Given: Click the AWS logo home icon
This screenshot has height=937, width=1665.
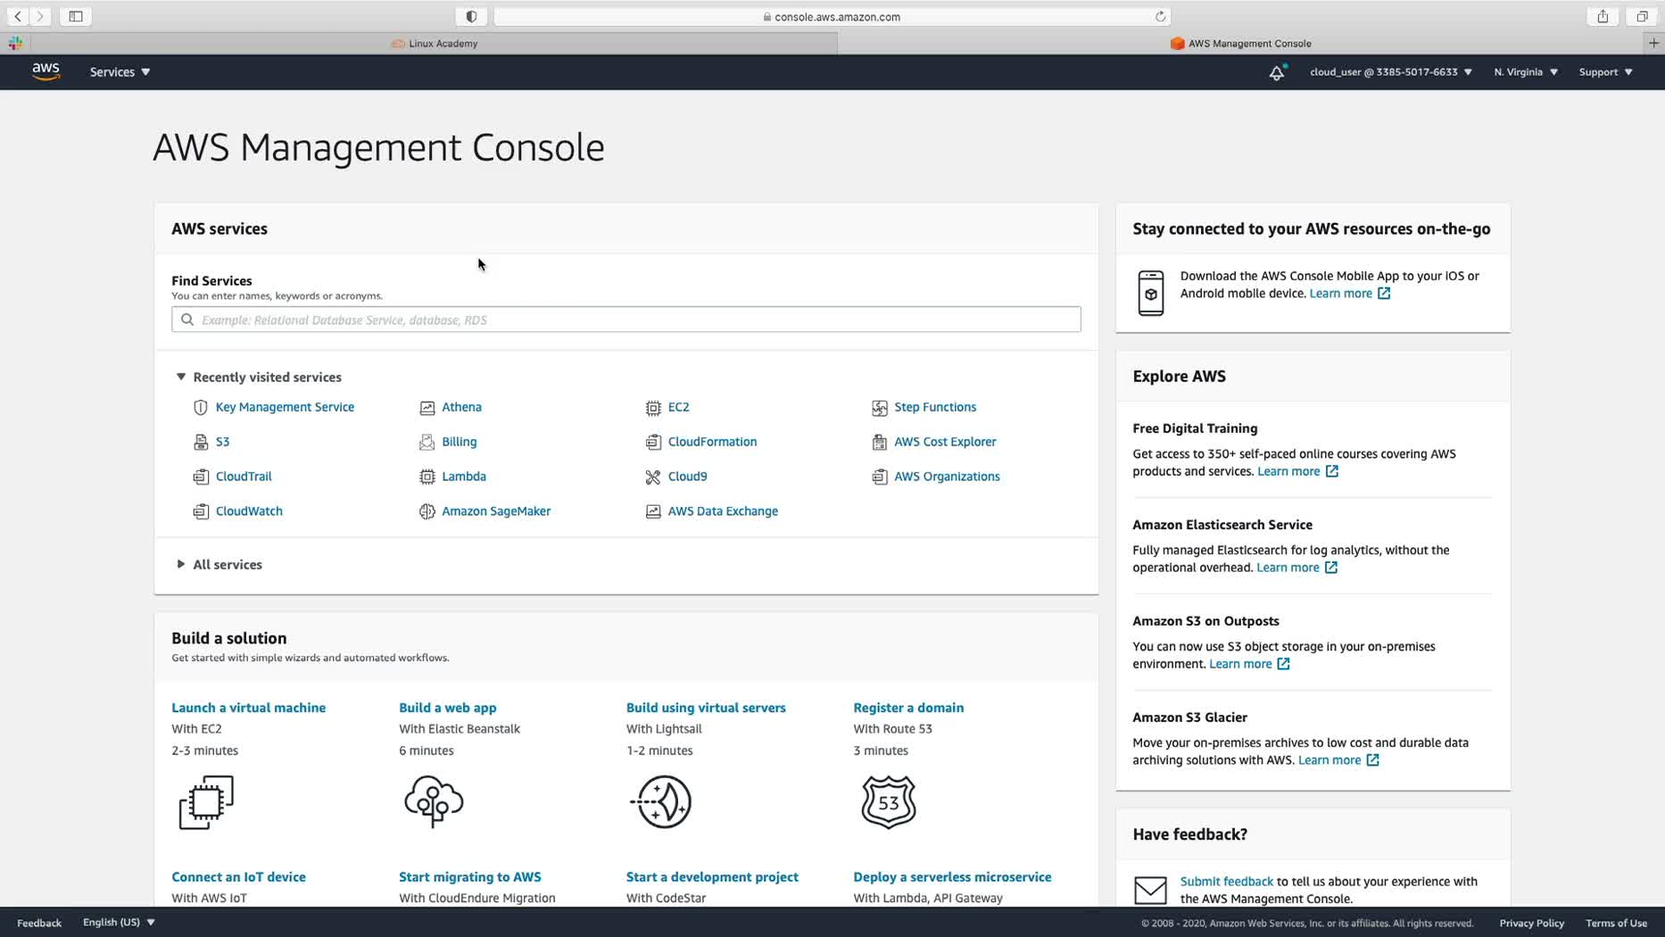Looking at the screenshot, I should click(46, 71).
